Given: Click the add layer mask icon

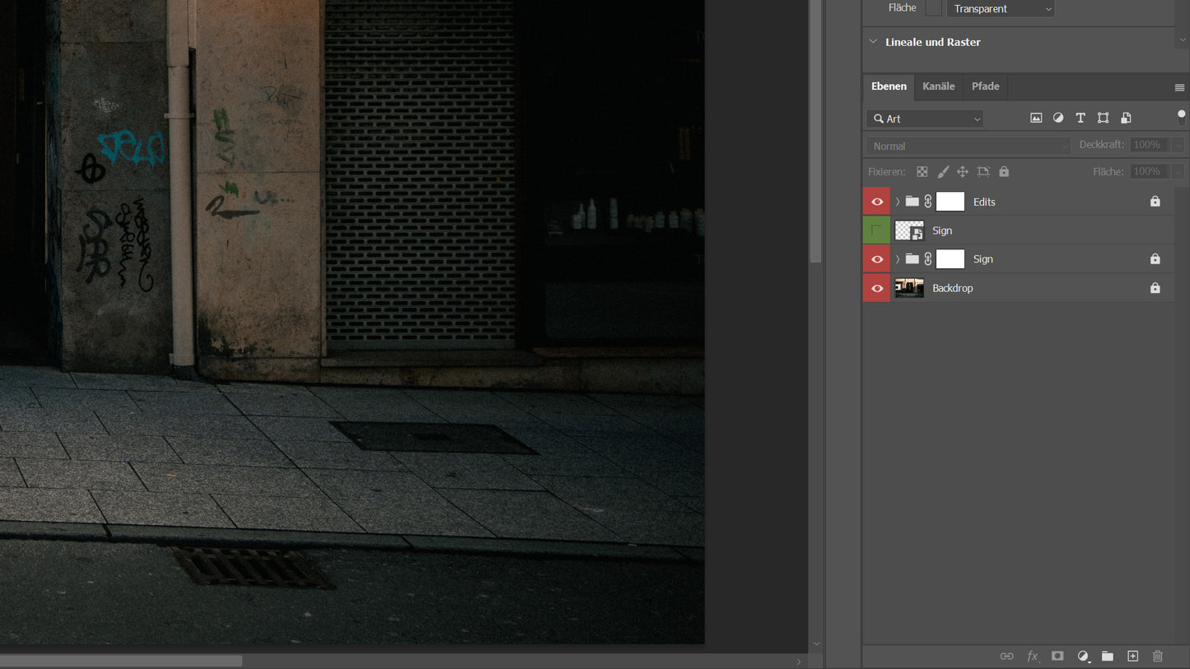Looking at the screenshot, I should [1057, 656].
